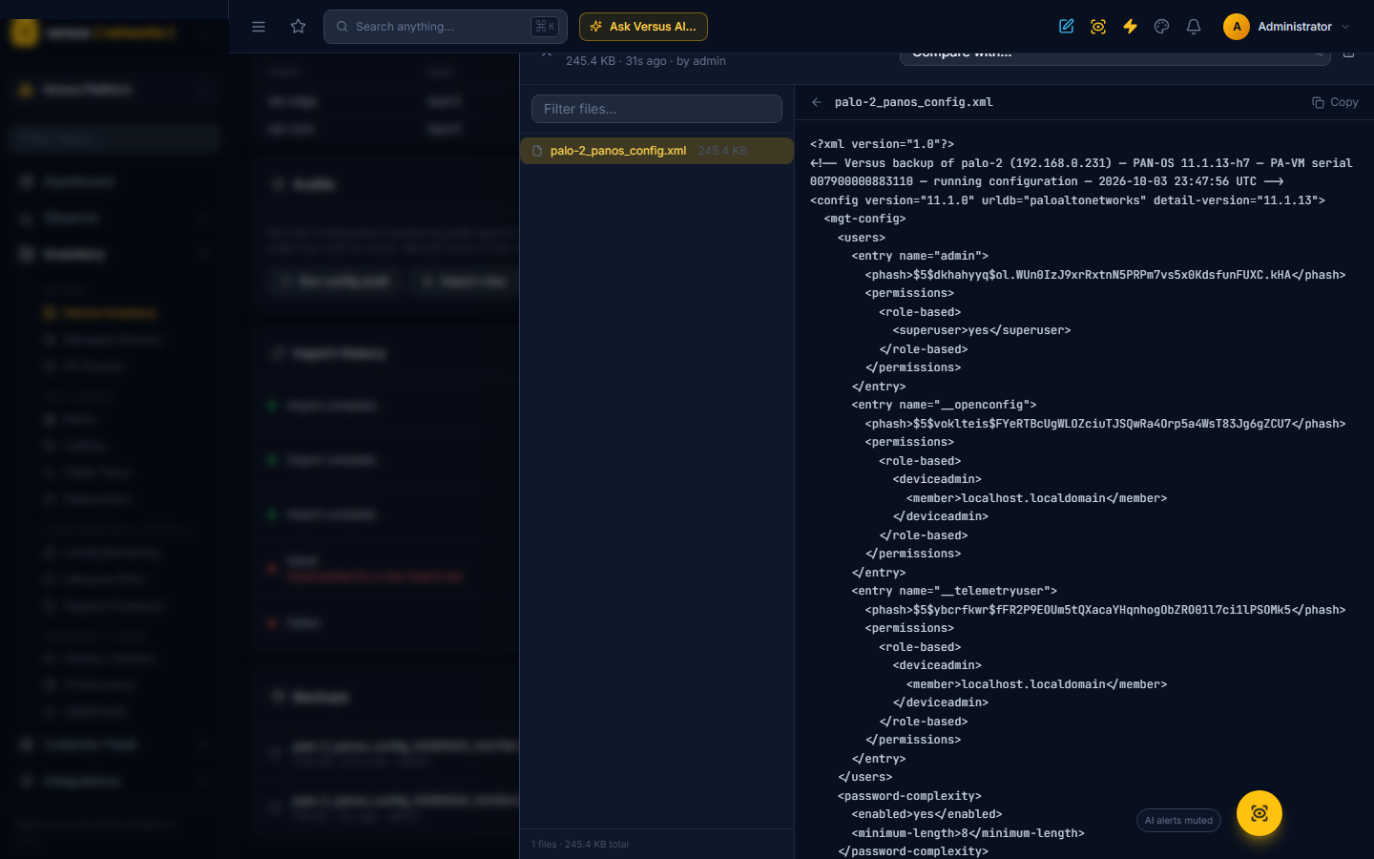
Task: Expand the Administrator user dropdown
Action: click(x=1345, y=27)
